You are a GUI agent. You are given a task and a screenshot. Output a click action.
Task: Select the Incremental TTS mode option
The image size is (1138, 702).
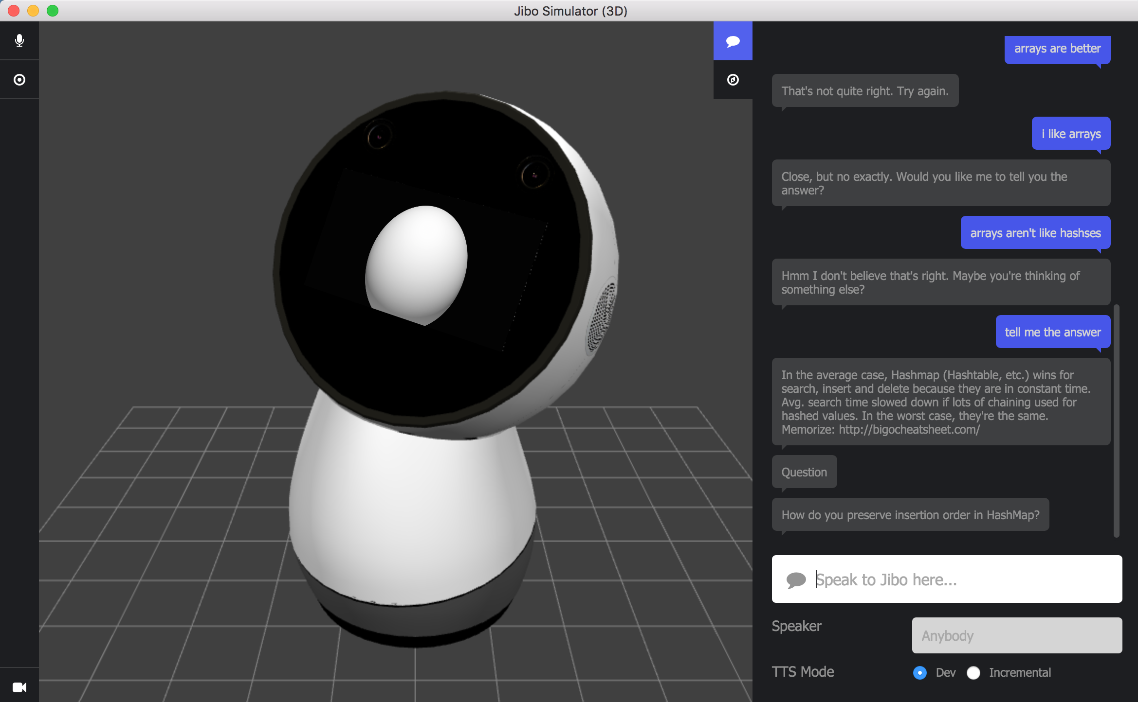(x=973, y=673)
